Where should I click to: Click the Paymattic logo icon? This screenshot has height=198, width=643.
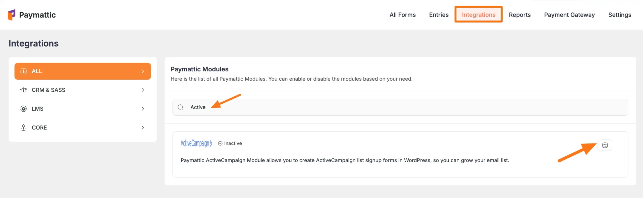pos(12,15)
